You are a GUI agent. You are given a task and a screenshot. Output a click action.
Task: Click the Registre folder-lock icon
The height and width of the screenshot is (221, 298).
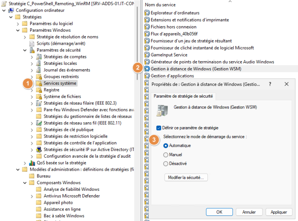pos(39,90)
